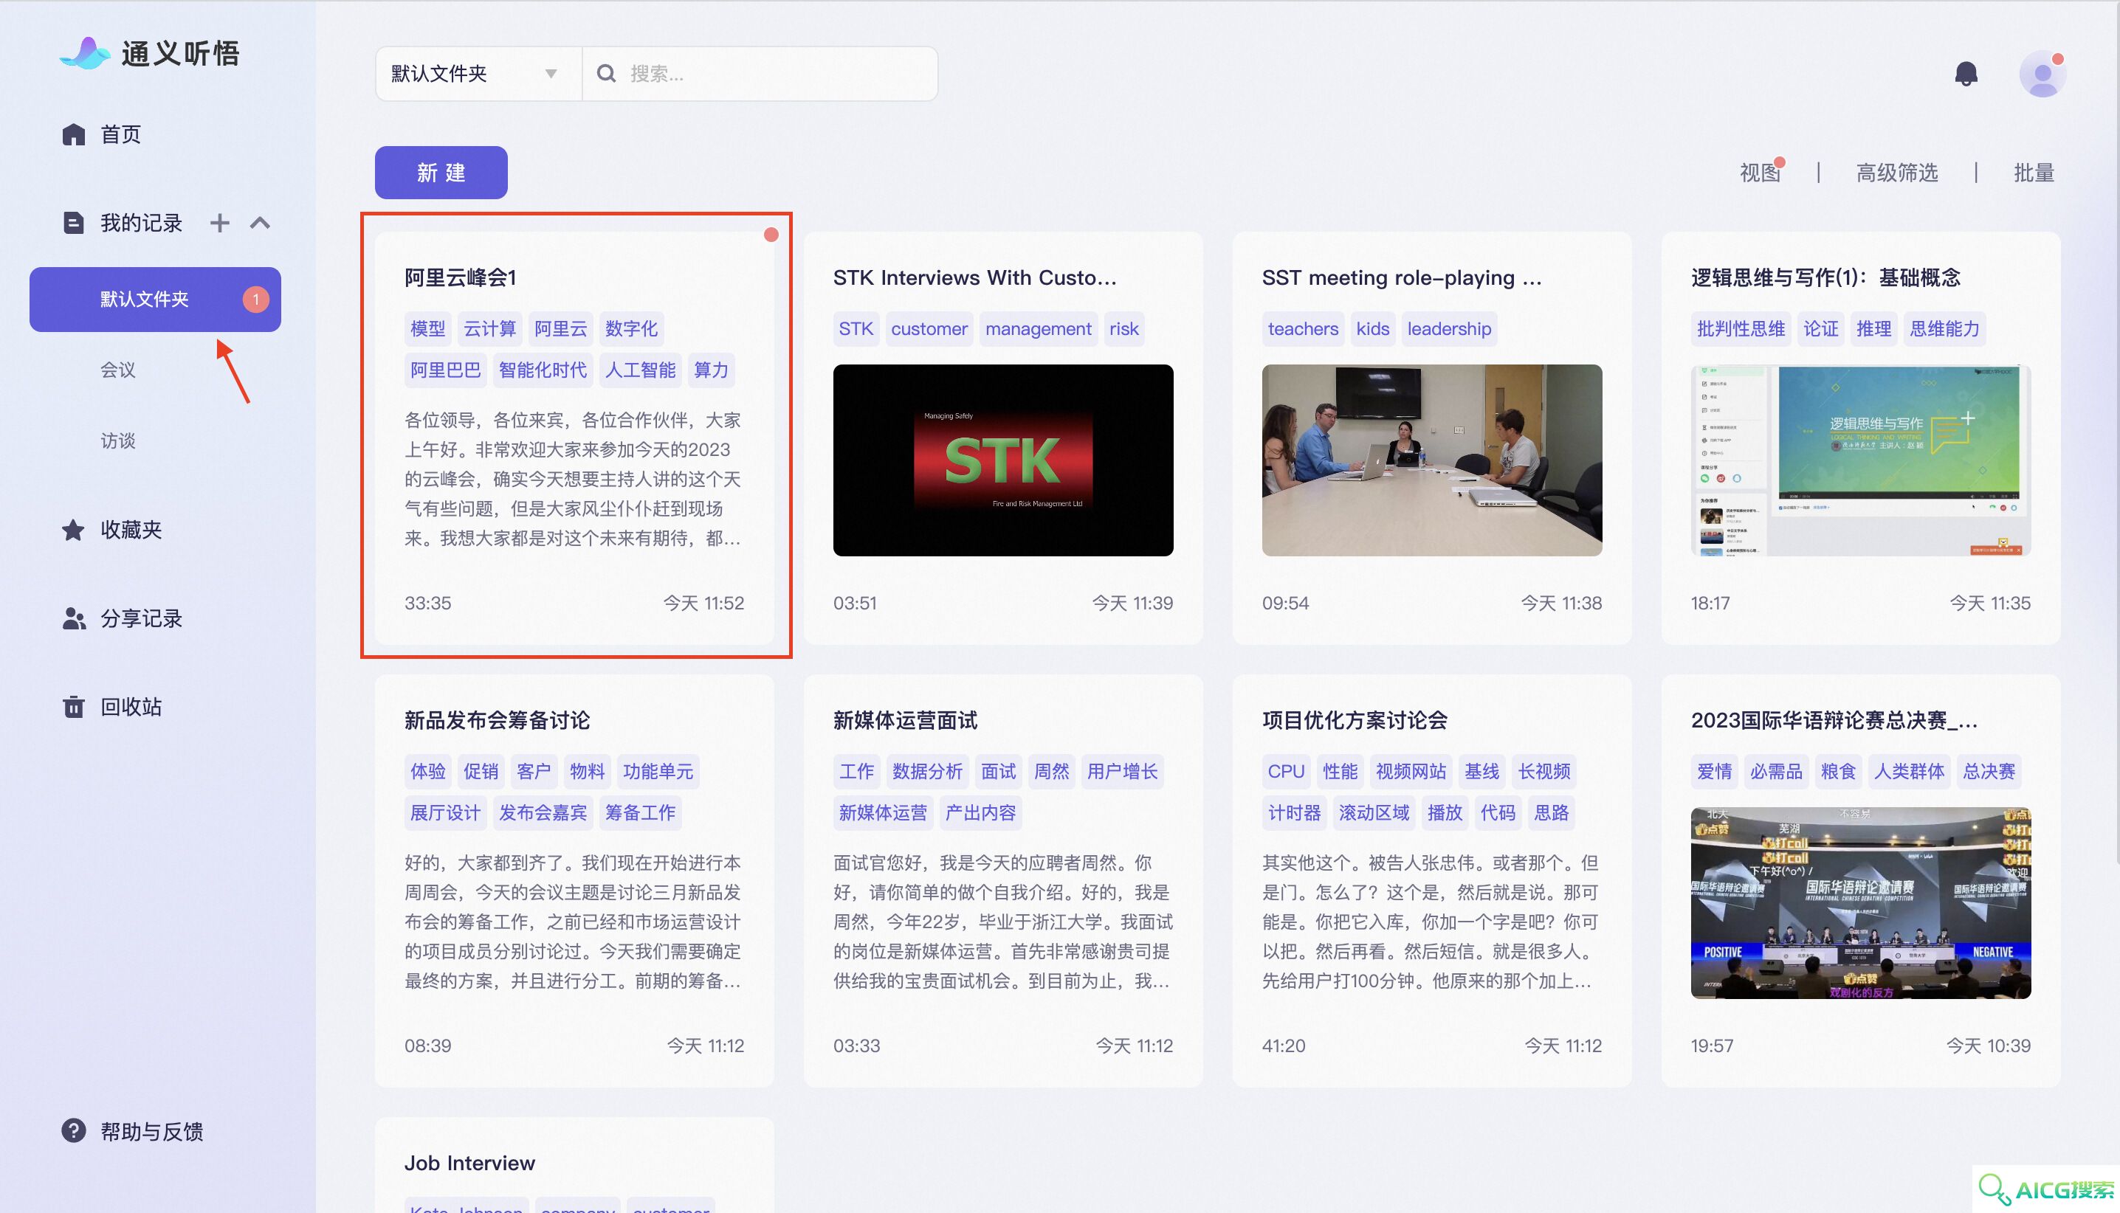Open 收藏夹 favorites
This screenshot has height=1213, width=2120.
click(x=131, y=530)
